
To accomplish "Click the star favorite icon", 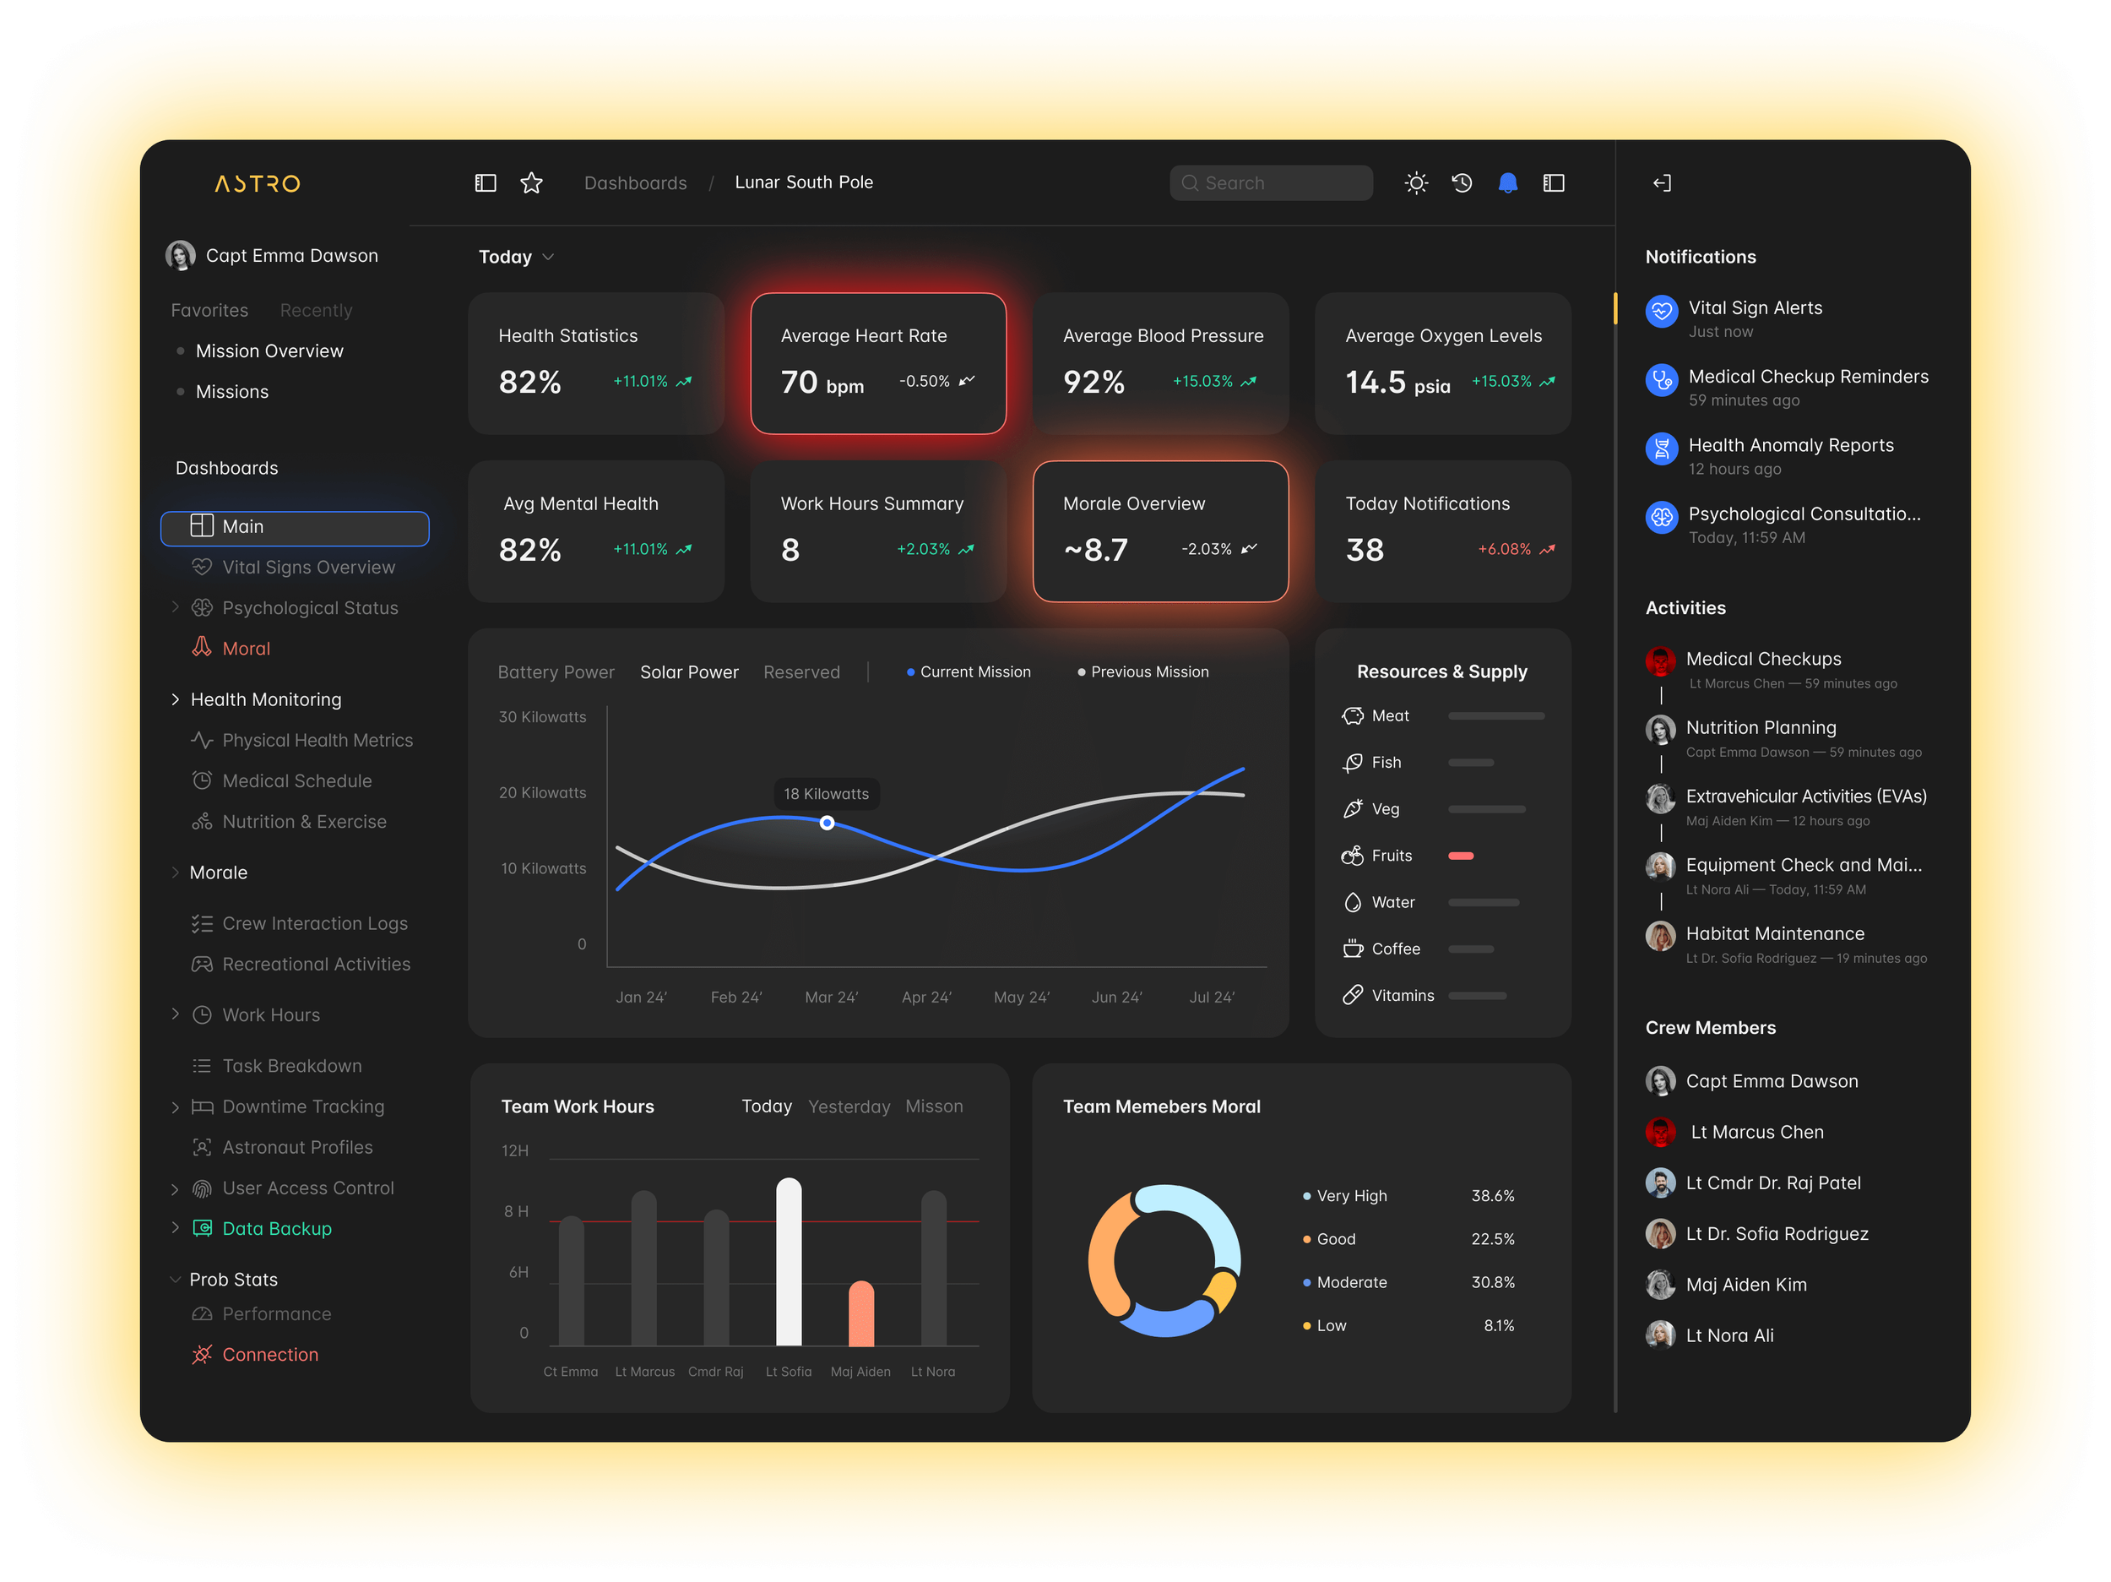I will (532, 182).
